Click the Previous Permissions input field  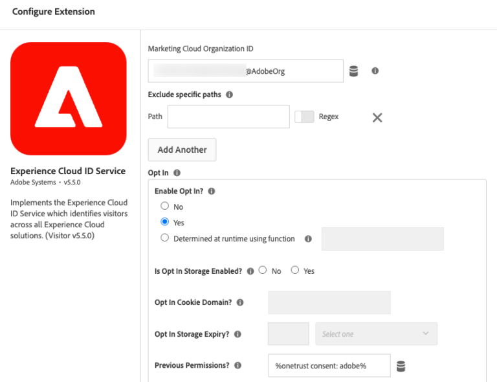tap(329, 366)
